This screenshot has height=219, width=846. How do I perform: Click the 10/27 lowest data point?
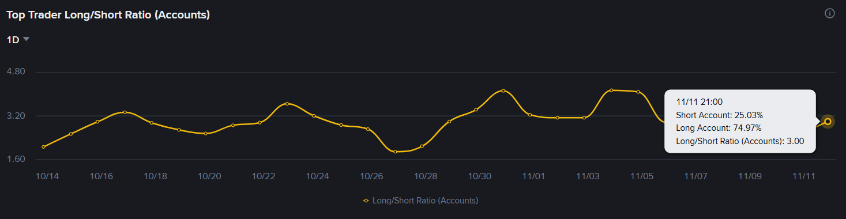[x=395, y=152]
